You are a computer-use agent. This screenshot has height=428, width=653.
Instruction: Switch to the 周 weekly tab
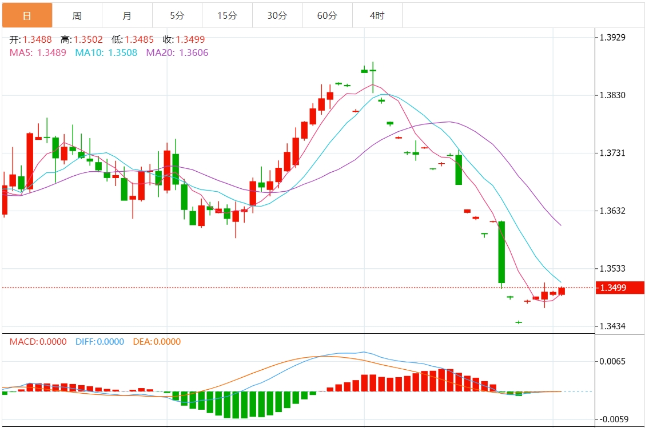(x=77, y=15)
